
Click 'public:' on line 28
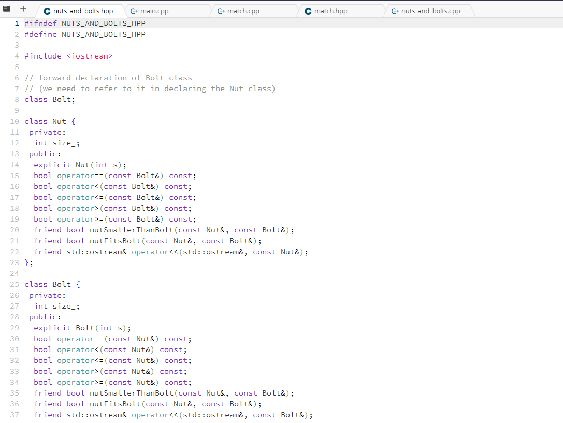45,317
